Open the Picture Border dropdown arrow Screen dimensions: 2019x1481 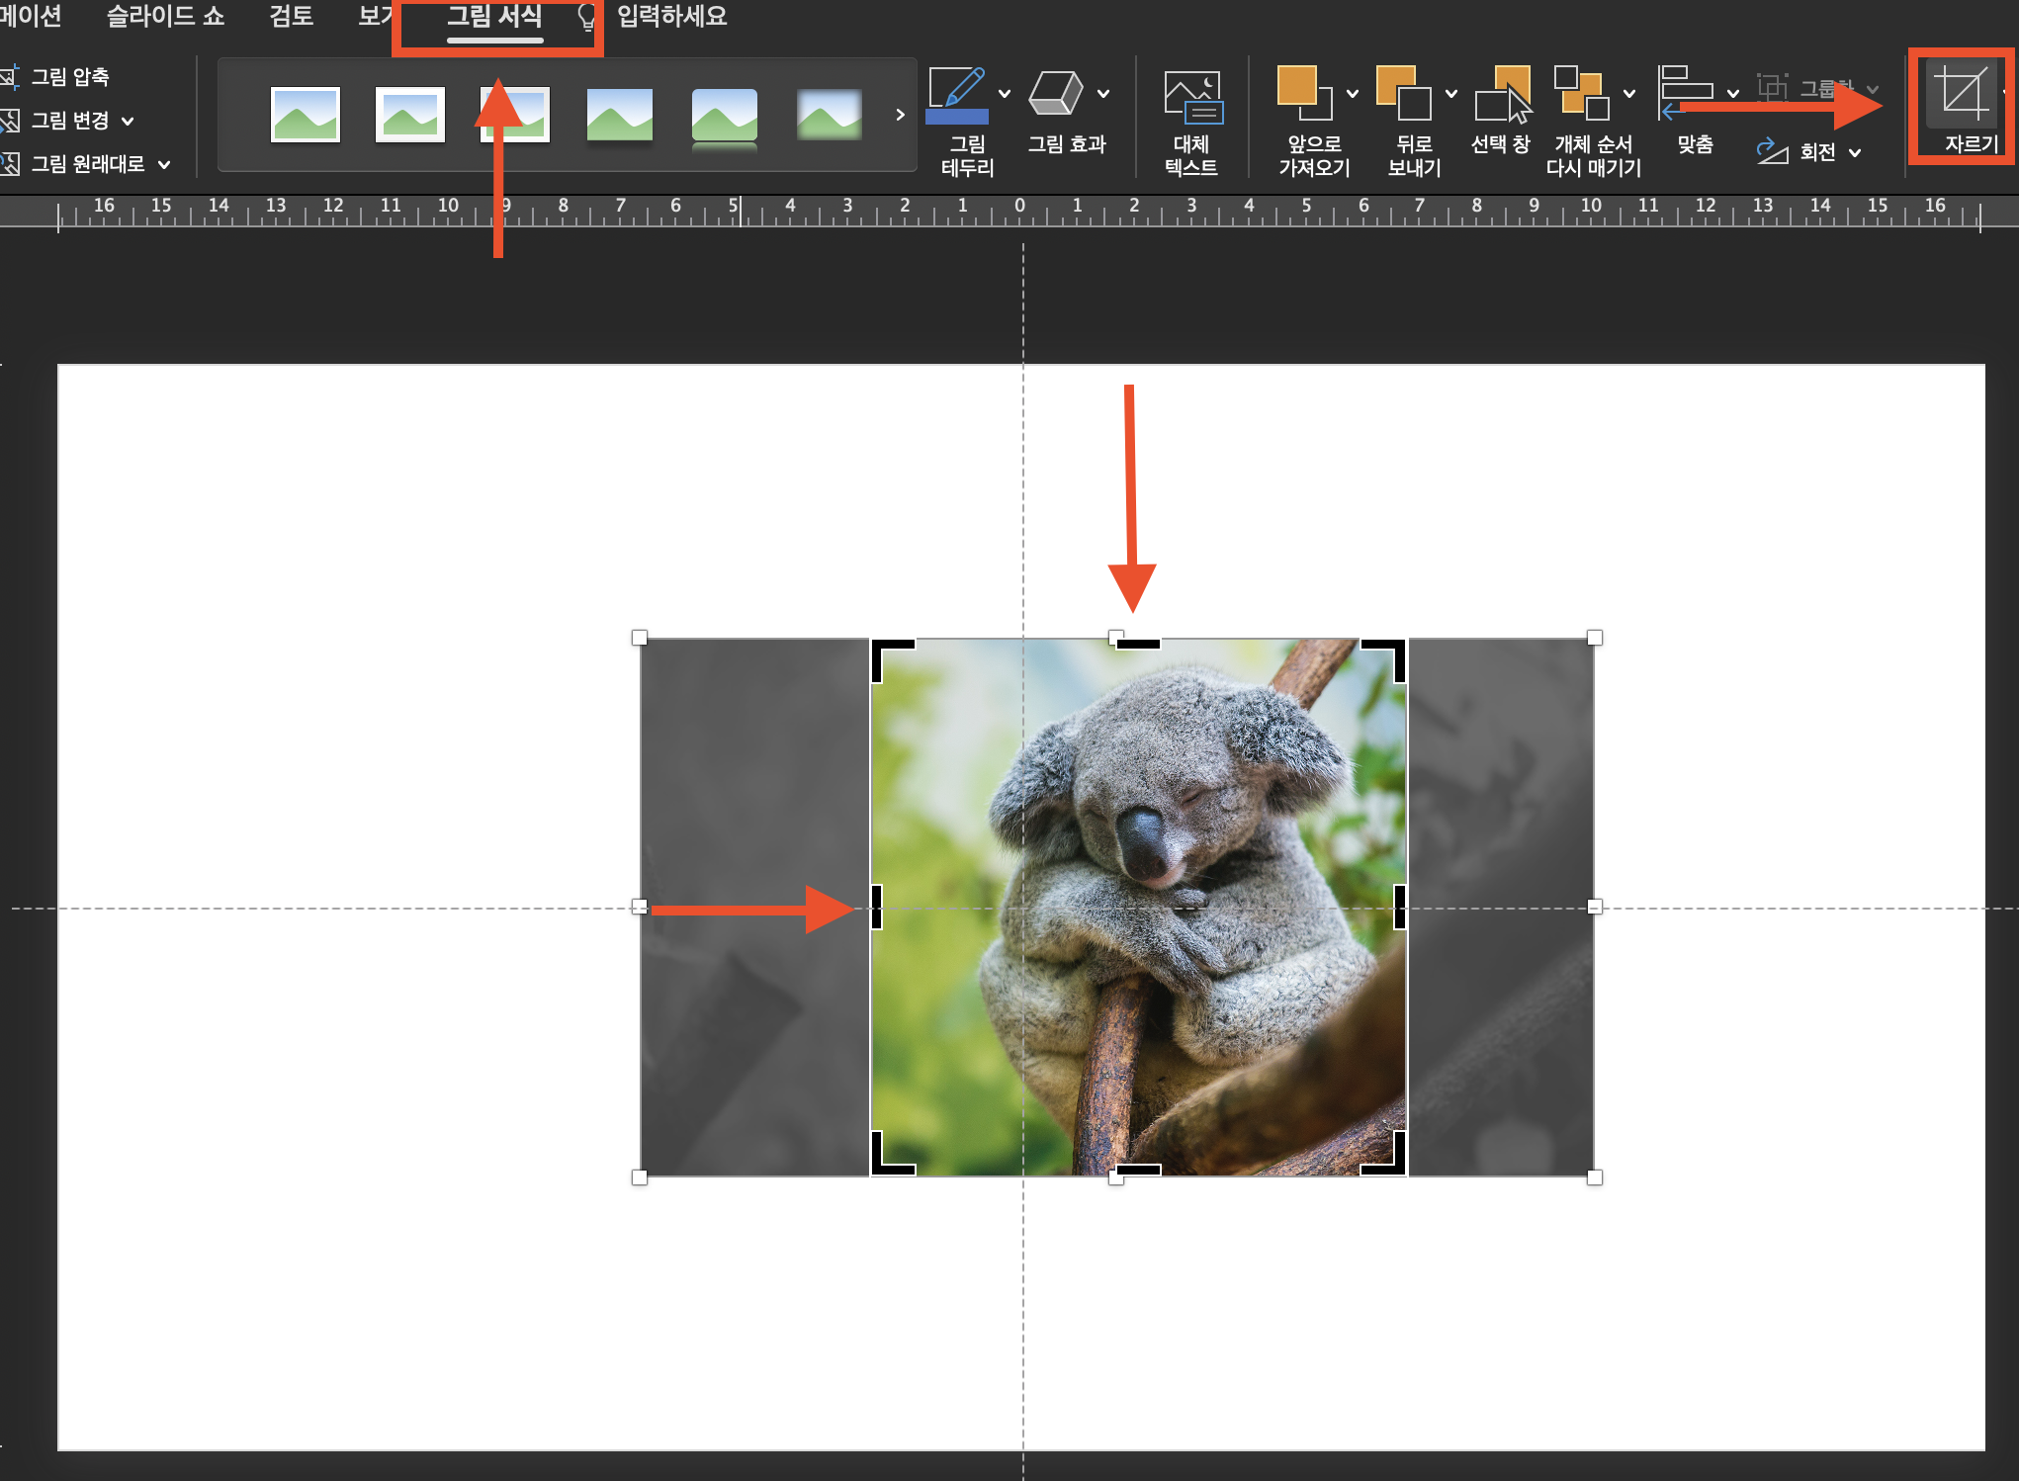[1005, 94]
